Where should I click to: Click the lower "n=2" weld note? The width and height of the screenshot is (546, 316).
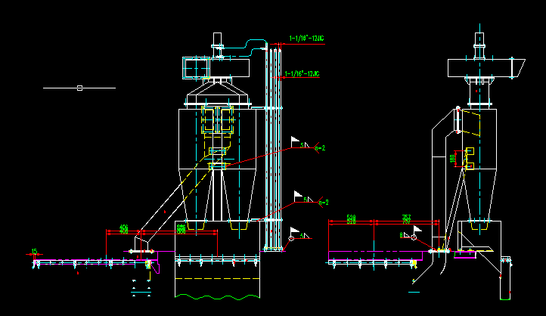324,203
